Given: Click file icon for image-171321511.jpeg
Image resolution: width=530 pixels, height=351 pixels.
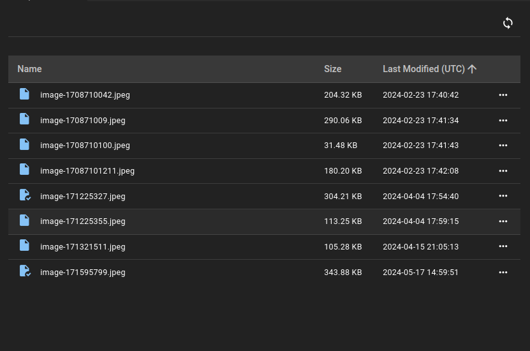Looking at the screenshot, I should tap(24, 246).
